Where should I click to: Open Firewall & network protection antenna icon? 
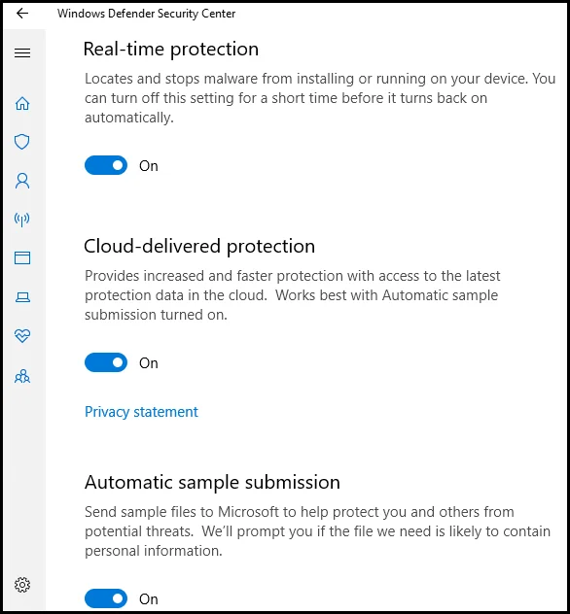(x=22, y=220)
